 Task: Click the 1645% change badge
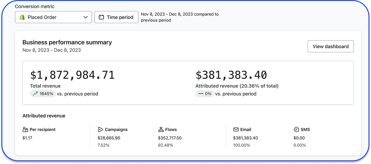[43, 94]
